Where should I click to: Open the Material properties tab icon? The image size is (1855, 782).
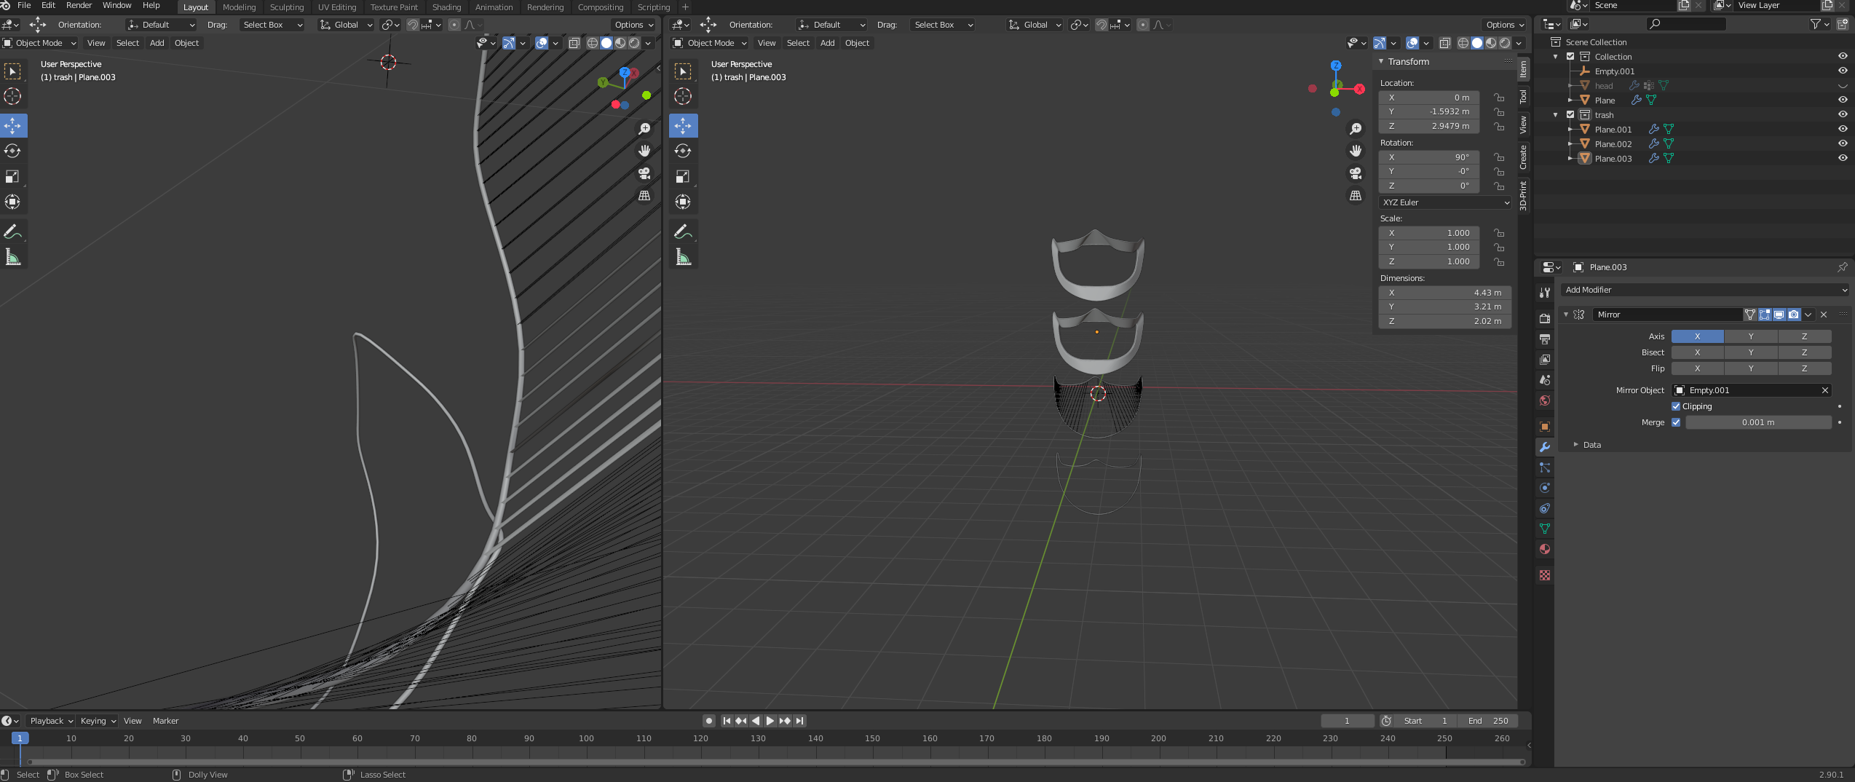tap(1544, 549)
